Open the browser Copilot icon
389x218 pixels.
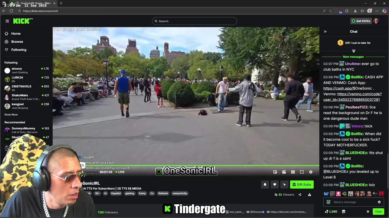pos(384,11)
